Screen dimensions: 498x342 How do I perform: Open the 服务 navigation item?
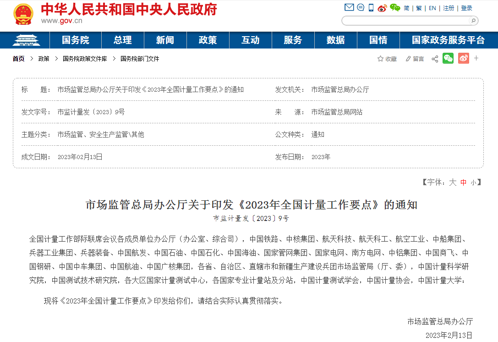tap(293, 40)
